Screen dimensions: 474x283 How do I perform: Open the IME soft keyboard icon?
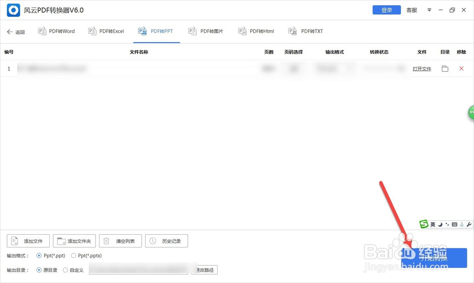pyautogui.click(x=455, y=224)
